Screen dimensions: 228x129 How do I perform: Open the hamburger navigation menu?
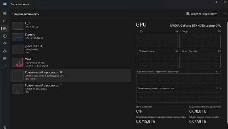coord(5,13)
